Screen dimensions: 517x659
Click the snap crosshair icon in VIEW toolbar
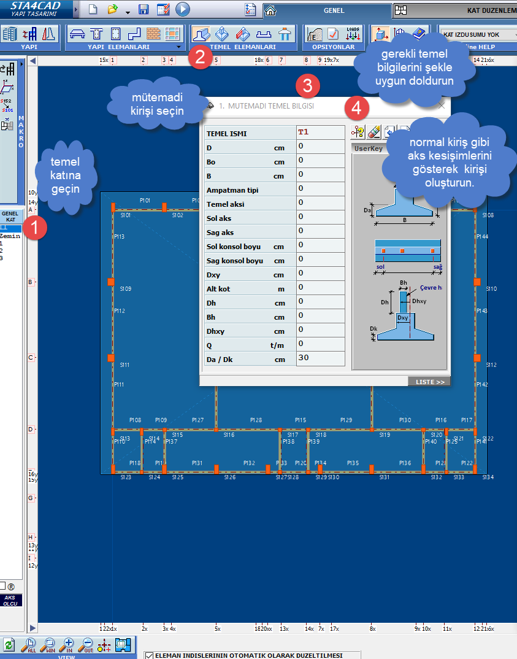click(x=104, y=645)
